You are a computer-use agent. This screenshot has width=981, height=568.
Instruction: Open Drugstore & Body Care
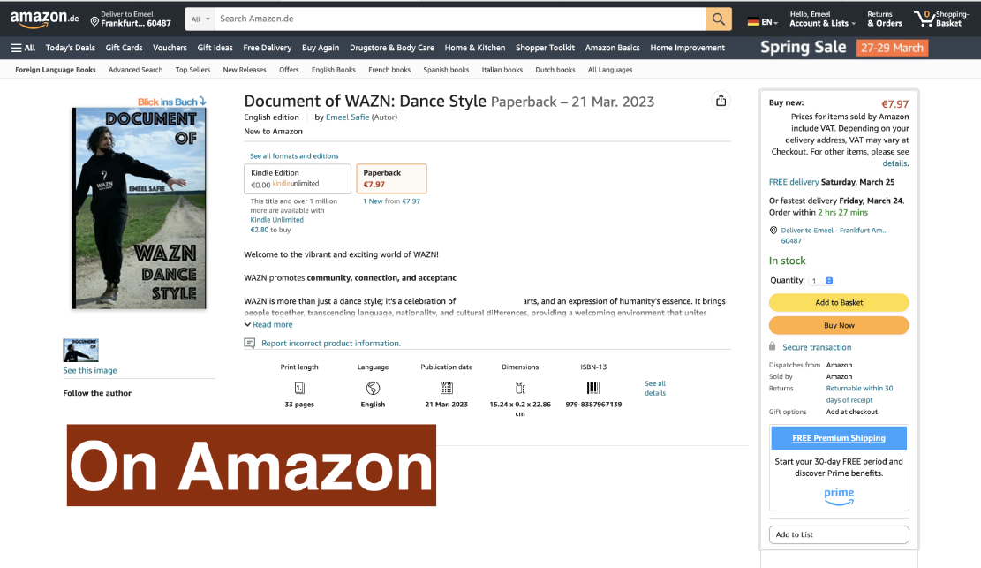392,48
